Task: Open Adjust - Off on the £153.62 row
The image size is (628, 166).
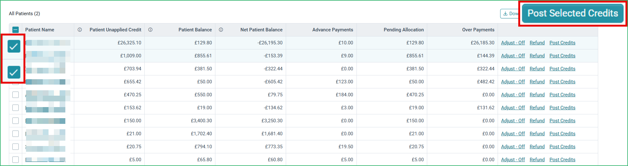Action: point(513,108)
